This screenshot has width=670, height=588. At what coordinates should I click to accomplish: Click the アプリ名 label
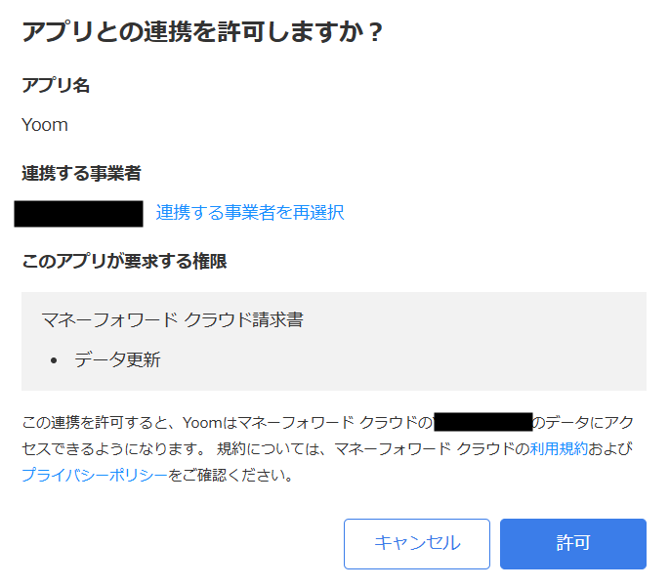(56, 85)
